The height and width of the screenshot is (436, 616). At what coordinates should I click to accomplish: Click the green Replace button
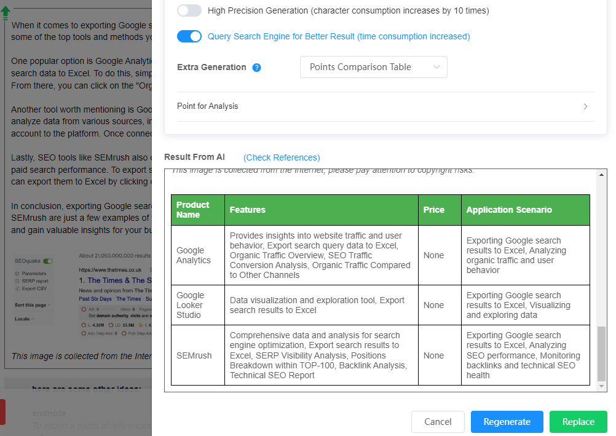click(578, 422)
